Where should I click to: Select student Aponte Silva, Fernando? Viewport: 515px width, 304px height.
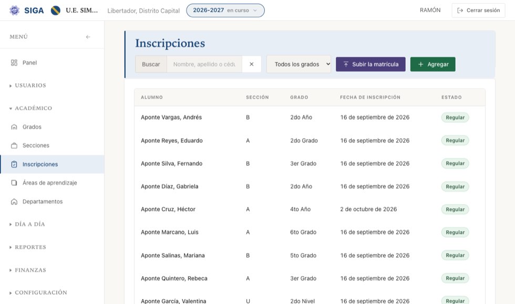[x=171, y=163]
